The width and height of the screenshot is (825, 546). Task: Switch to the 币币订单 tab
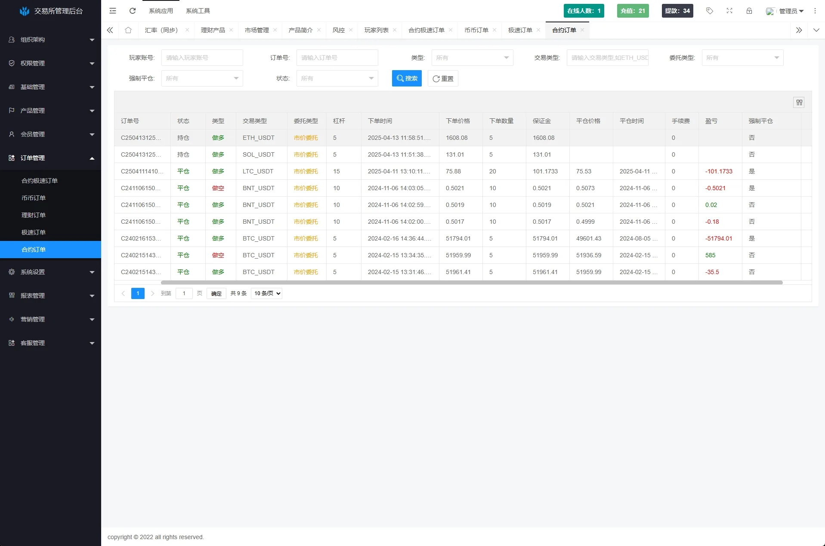(x=476, y=30)
